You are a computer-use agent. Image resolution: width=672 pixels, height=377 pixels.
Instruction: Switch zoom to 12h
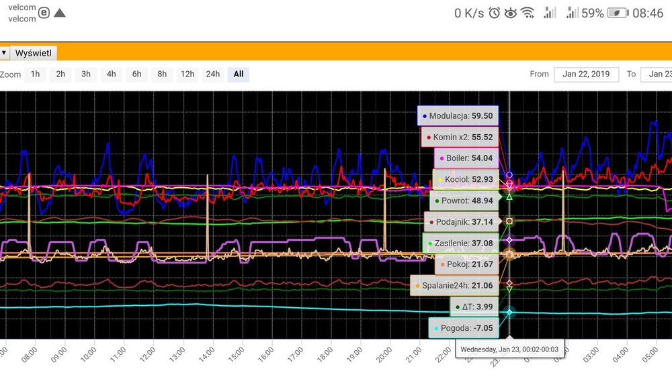(187, 74)
